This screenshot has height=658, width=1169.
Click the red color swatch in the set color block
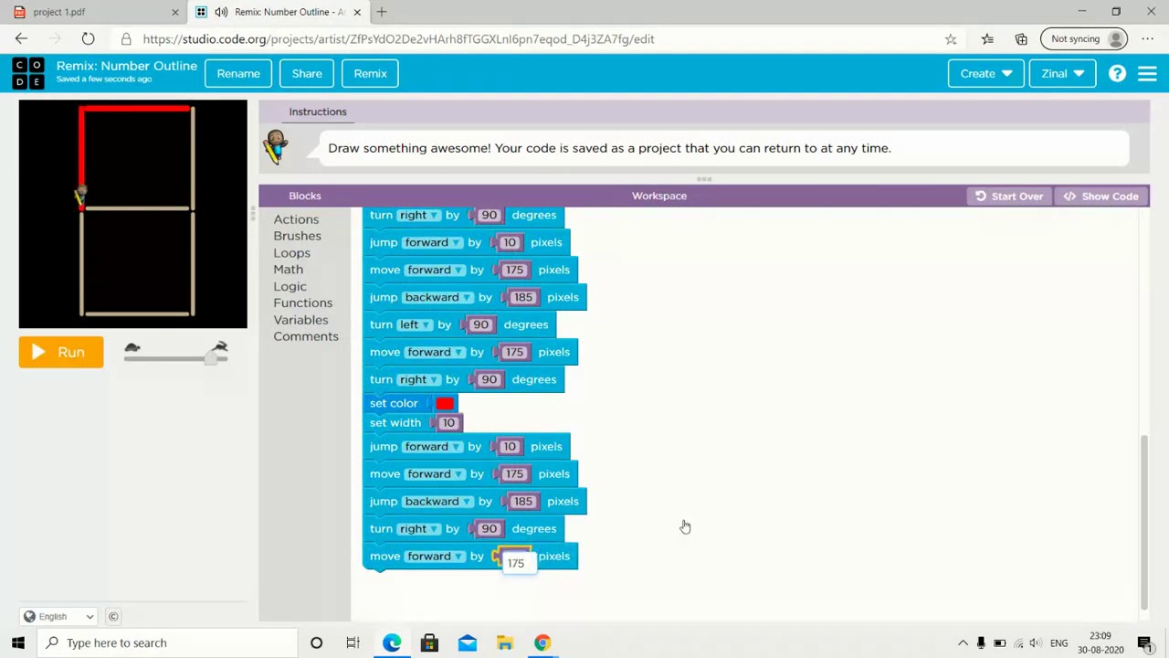click(445, 403)
